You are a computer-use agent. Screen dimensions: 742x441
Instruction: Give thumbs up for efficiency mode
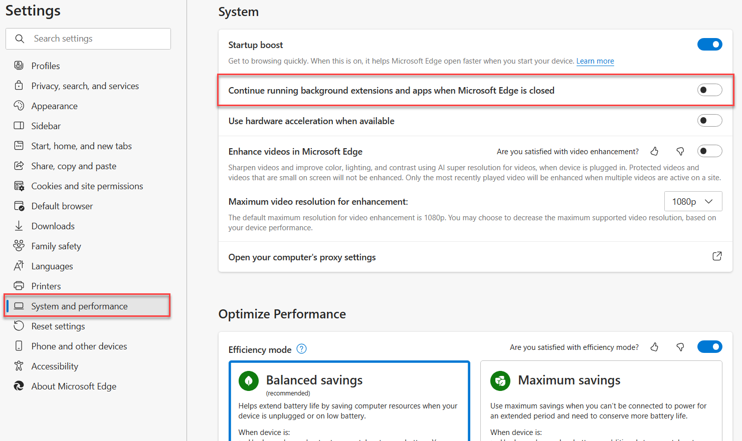click(x=654, y=347)
